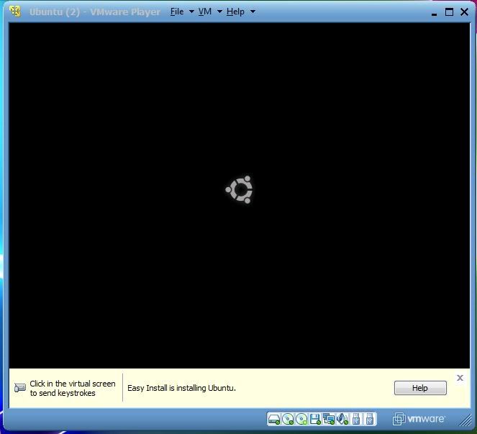Click the first USB device icon
Screen dimensions: 477x434
coord(357,419)
